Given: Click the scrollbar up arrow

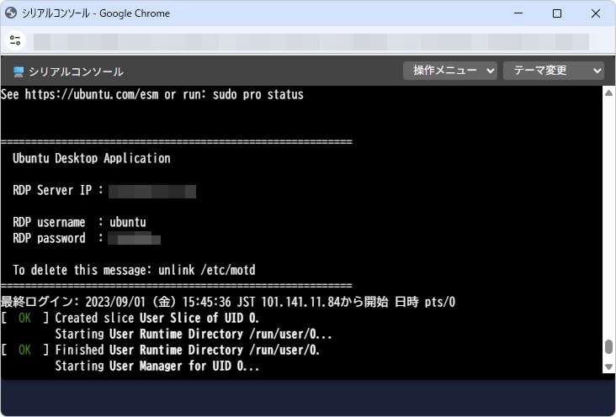Looking at the screenshot, I should pyautogui.click(x=608, y=93).
